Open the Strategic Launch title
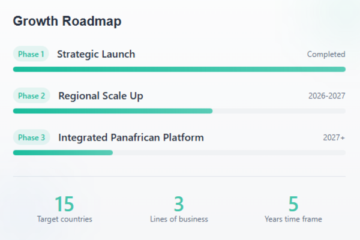 coord(96,54)
